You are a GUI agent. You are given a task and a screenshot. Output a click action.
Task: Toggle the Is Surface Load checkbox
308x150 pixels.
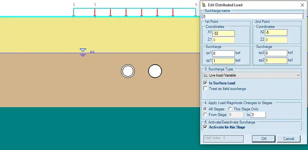(205, 83)
